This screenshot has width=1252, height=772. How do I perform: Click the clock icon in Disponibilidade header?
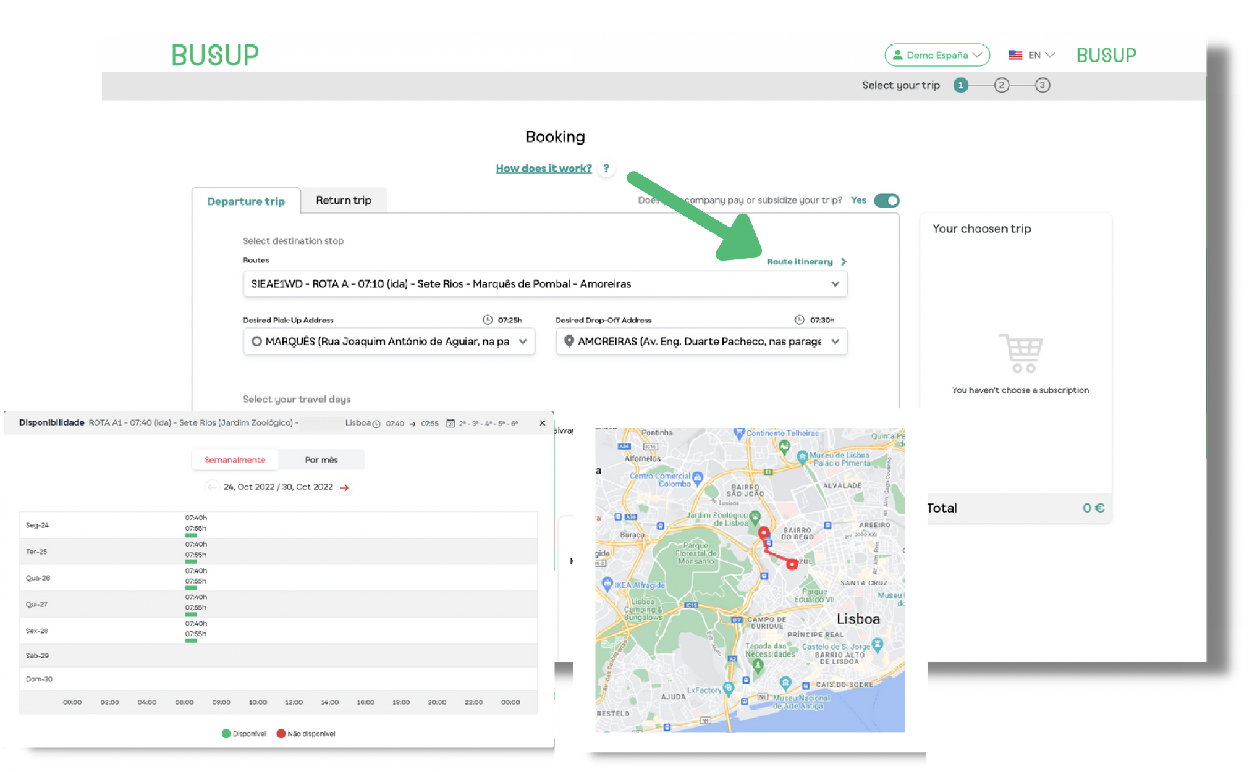[376, 424]
